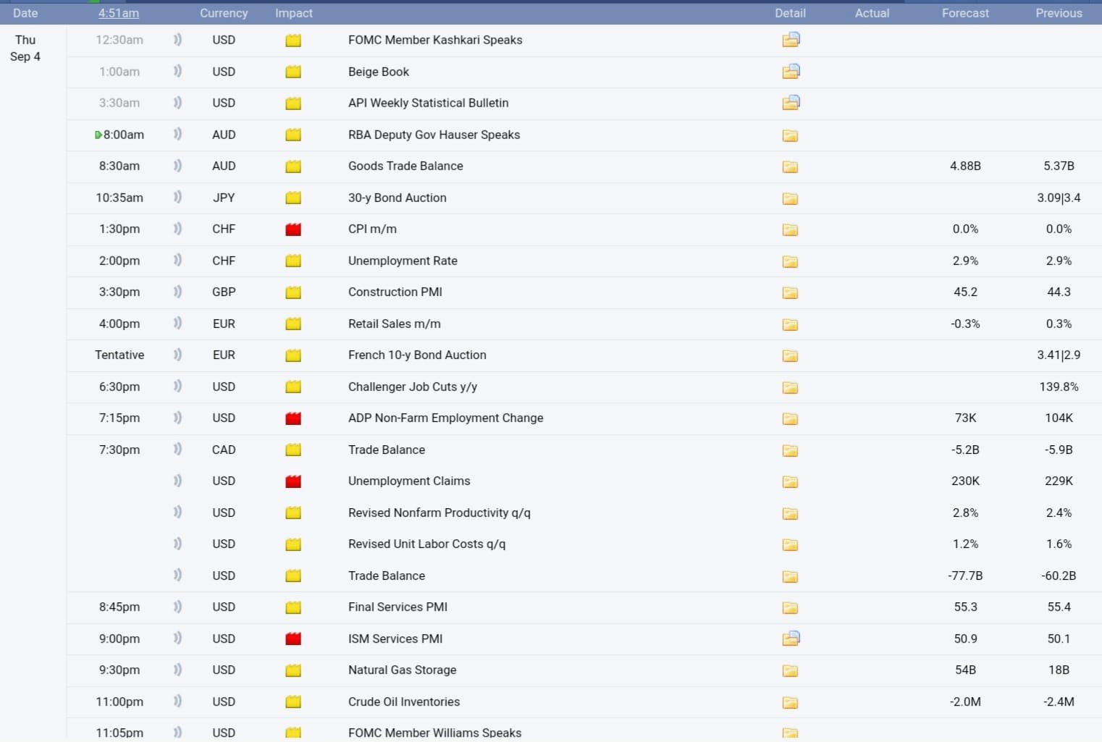Open detail folder for CHF Unemployment Rate
This screenshot has height=742, width=1102.
(790, 261)
